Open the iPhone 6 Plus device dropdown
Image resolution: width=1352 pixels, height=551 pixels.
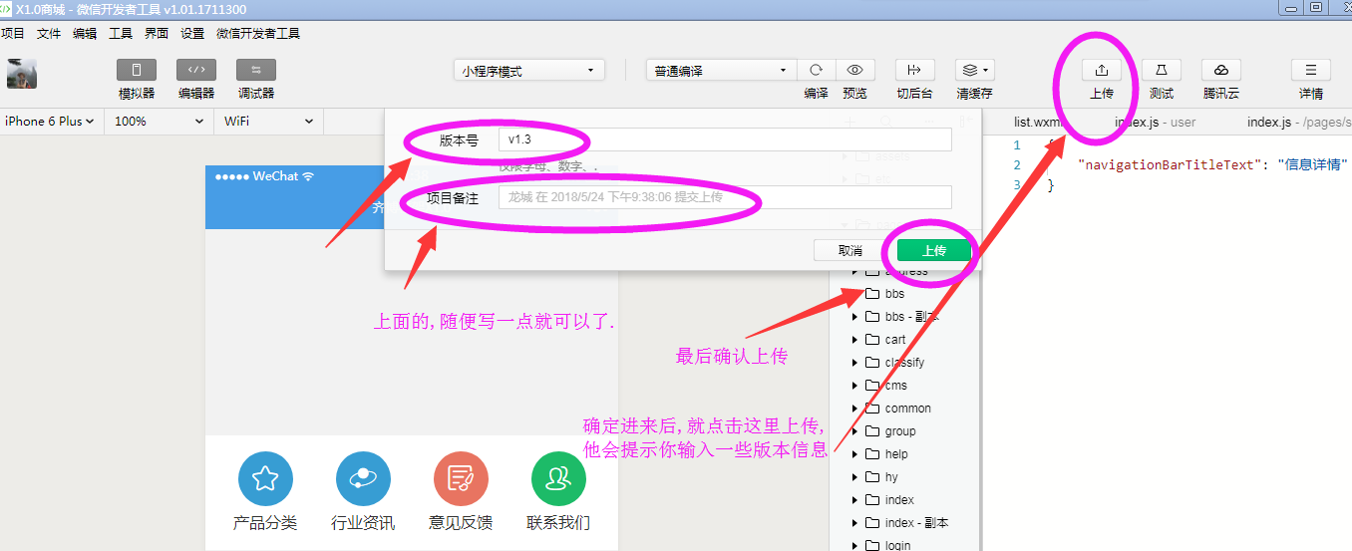pos(50,121)
